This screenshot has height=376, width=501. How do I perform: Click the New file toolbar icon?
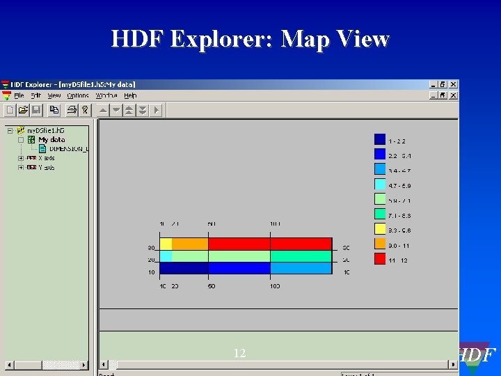pyautogui.click(x=10, y=110)
